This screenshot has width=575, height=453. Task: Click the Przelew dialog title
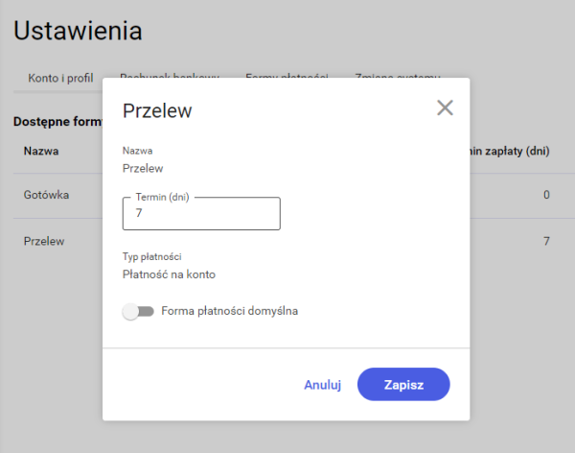[157, 110]
